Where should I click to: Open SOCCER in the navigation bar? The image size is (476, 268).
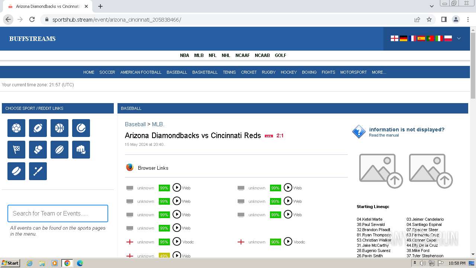(x=107, y=72)
